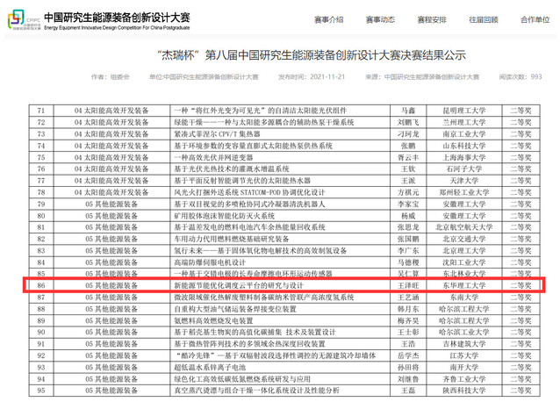Click the highlighted row number 86

pyautogui.click(x=40, y=285)
